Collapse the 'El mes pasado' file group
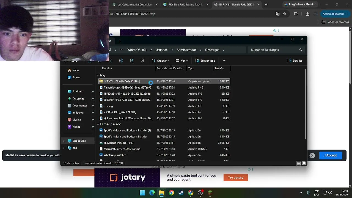This screenshot has height=198, width=352. pyautogui.click(x=98, y=124)
